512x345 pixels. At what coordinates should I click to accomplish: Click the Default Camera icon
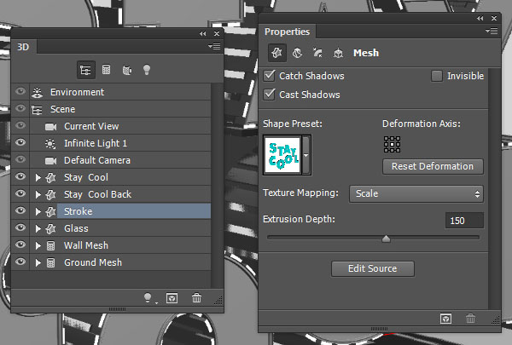coord(50,161)
